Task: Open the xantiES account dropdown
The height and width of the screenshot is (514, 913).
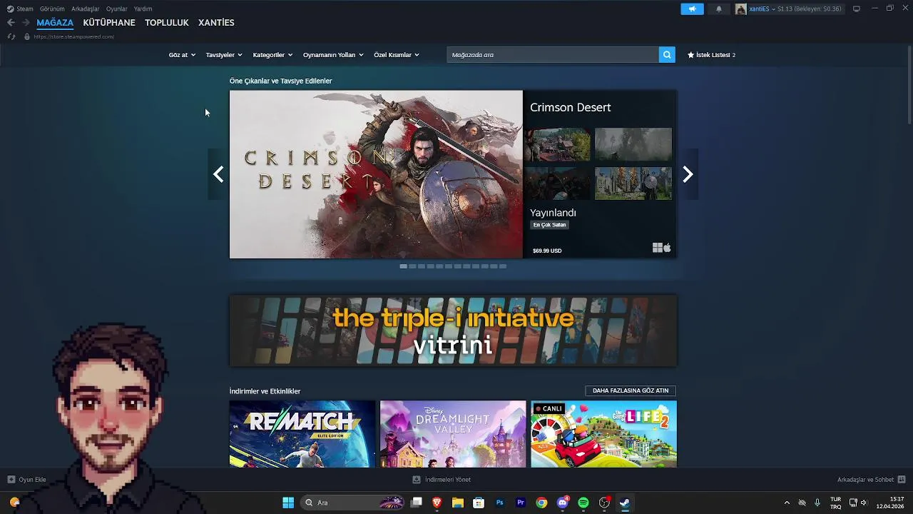Action: pos(762,9)
